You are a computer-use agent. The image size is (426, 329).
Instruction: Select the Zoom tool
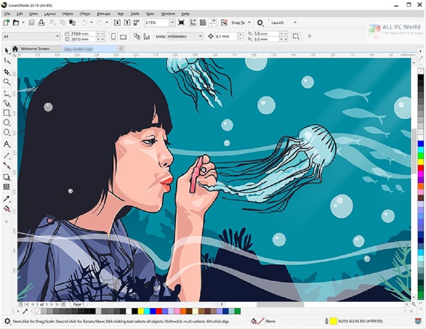coord(6,82)
